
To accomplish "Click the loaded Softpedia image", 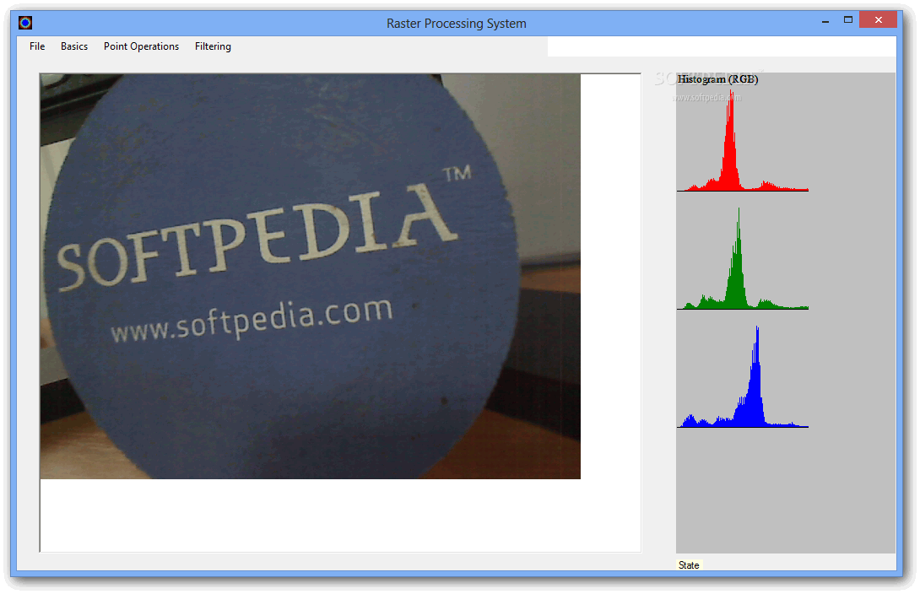I will point(311,276).
